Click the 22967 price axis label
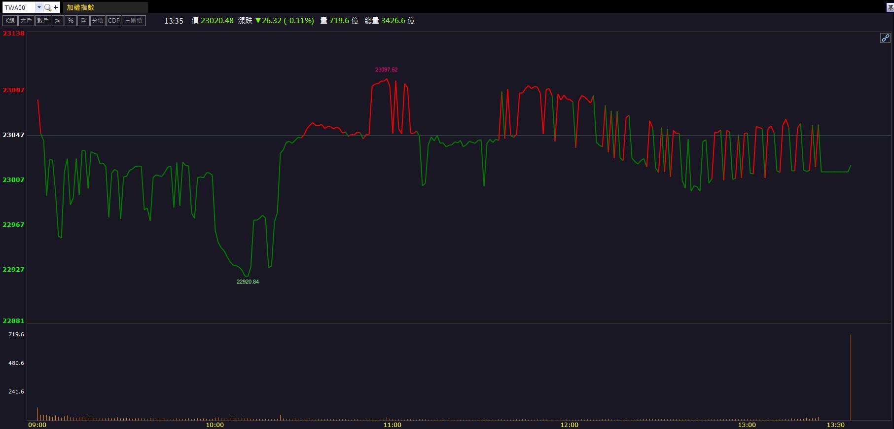 tap(14, 225)
